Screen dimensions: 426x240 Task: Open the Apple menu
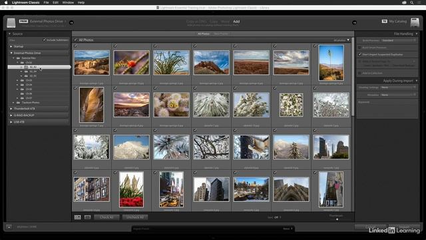click(x=6, y=3)
